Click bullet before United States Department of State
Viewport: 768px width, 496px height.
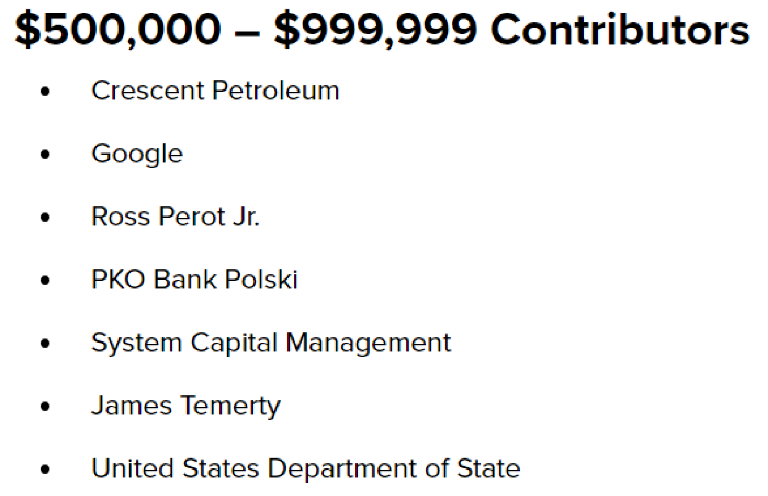coord(44,469)
